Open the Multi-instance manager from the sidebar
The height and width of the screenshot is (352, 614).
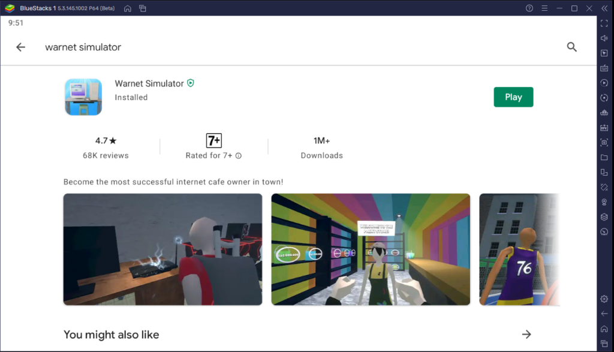604,172
